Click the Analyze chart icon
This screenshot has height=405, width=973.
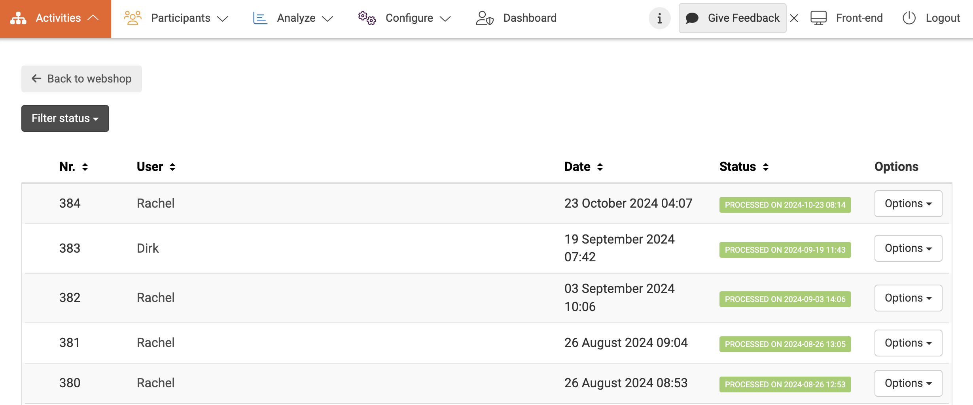260,18
